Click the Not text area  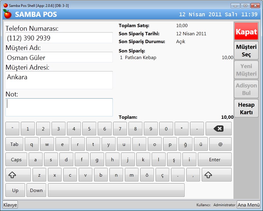59,107
